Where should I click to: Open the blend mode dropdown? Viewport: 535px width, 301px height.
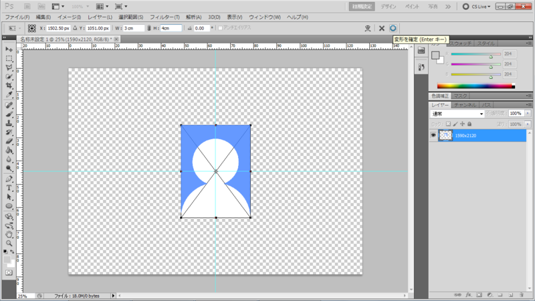tap(457, 114)
